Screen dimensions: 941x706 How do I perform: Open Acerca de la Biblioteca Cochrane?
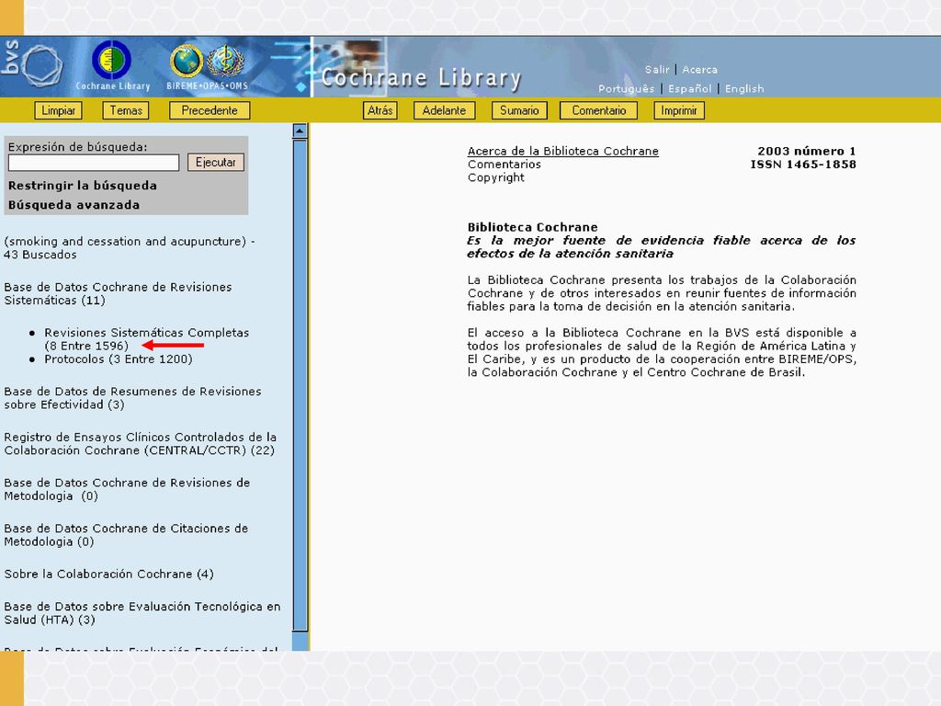click(x=563, y=152)
